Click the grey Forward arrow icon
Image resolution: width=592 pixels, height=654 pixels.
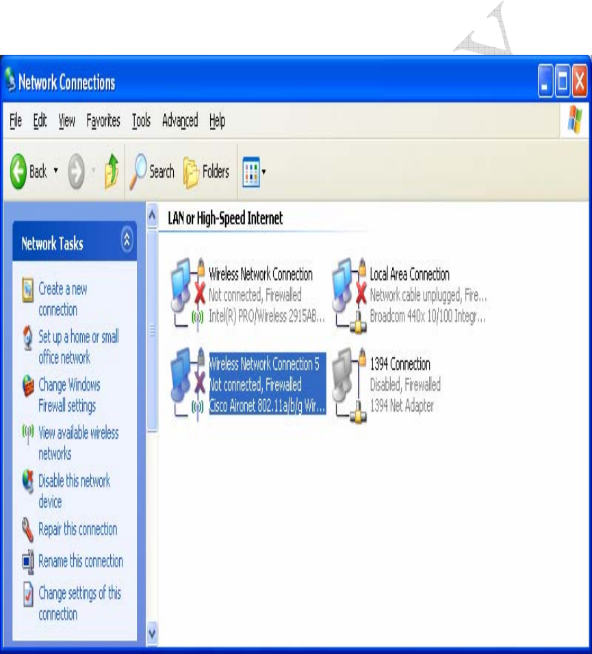click(x=76, y=171)
